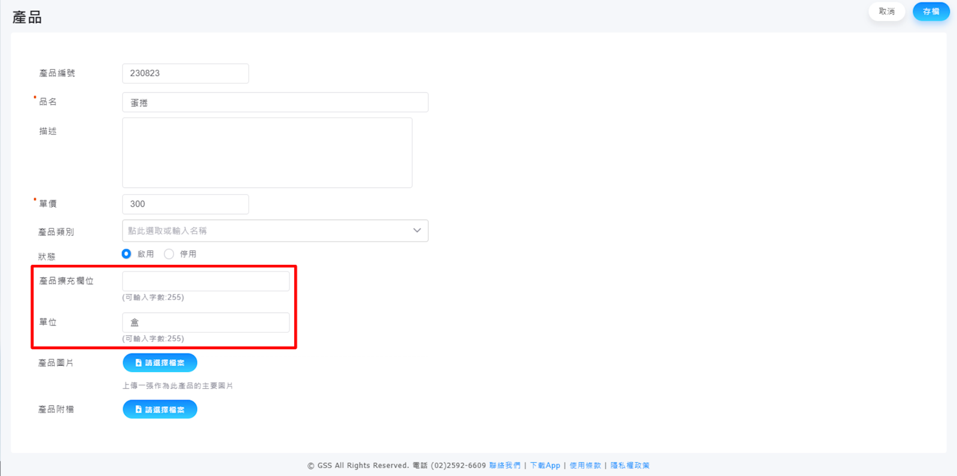Click inside the 描述 text area
The height and width of the screenshot is (476, 957).
[267, 152]
